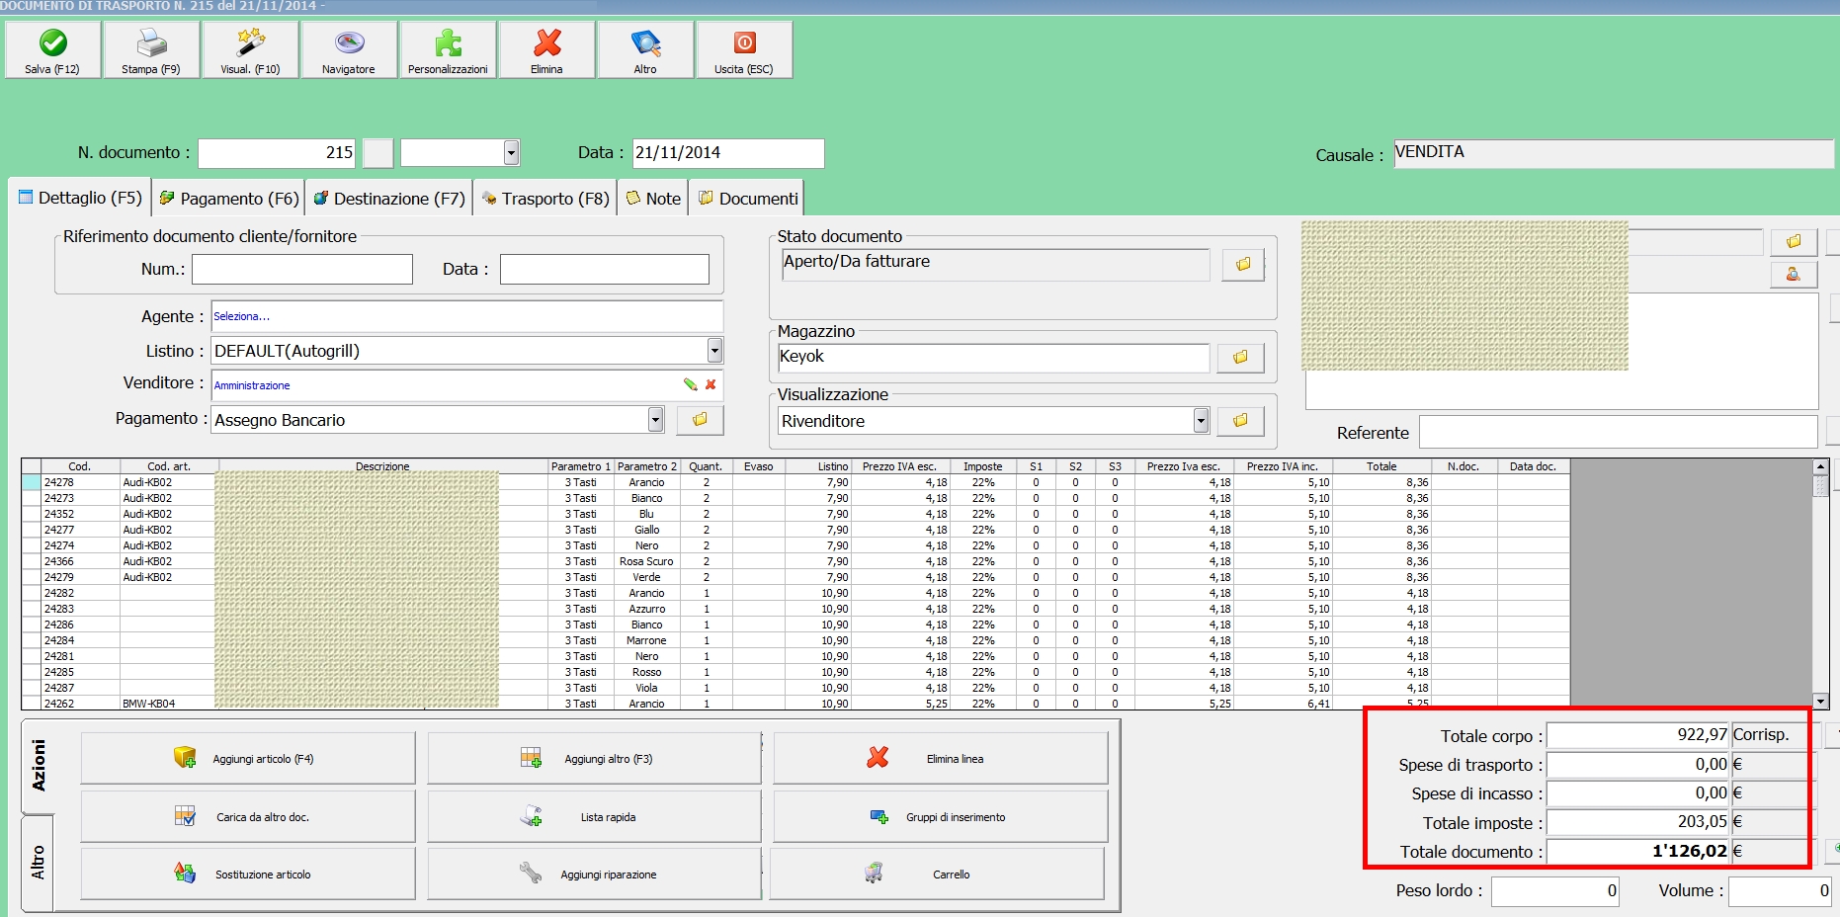Open Visual. (F10) preview

click(250, 50)
